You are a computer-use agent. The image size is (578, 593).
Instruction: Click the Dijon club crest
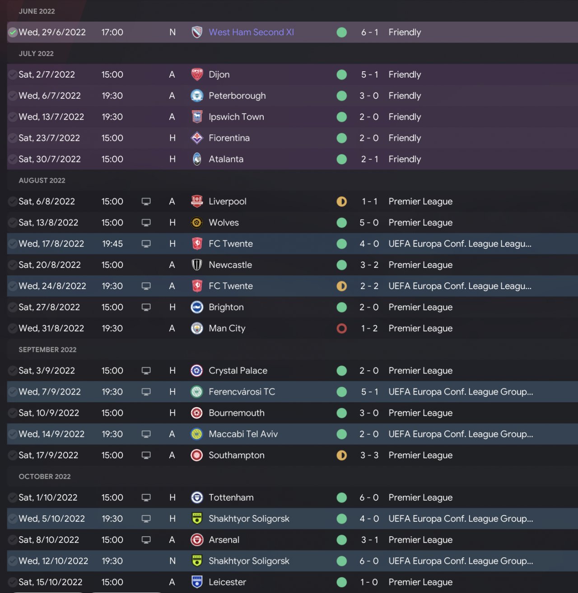point(197,74)
